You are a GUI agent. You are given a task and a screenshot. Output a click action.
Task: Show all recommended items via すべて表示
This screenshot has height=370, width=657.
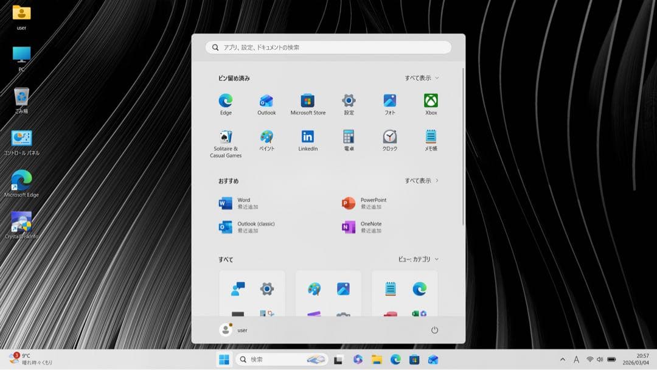point(422,181)
